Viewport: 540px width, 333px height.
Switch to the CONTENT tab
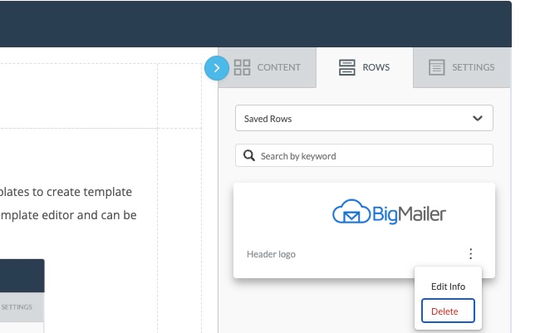tap(268, 67)
